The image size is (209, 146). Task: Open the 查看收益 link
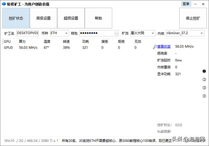pyautogui.click(x=164, y=46)
